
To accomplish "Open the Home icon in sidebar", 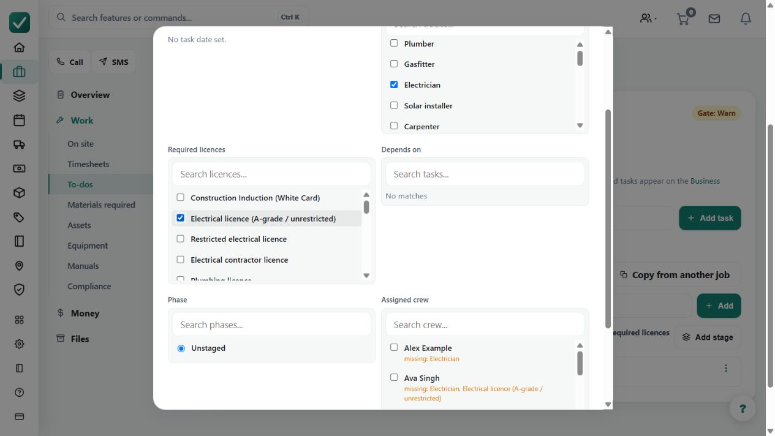I will click(19, 47).
